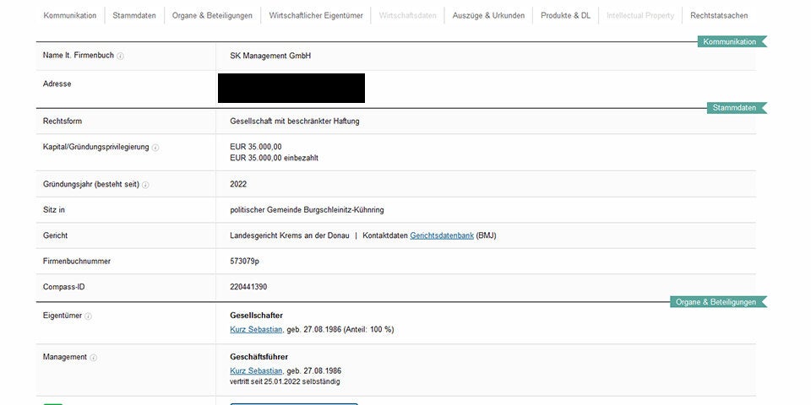
Task: Open Kurz Sebastian link under Gesellschafter
Action: coord(256,329)
